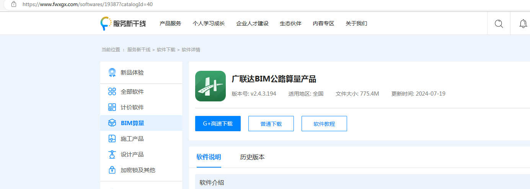530x189 pixels.
Task: Select 设计产品 in sidebar
Action: 141,155
